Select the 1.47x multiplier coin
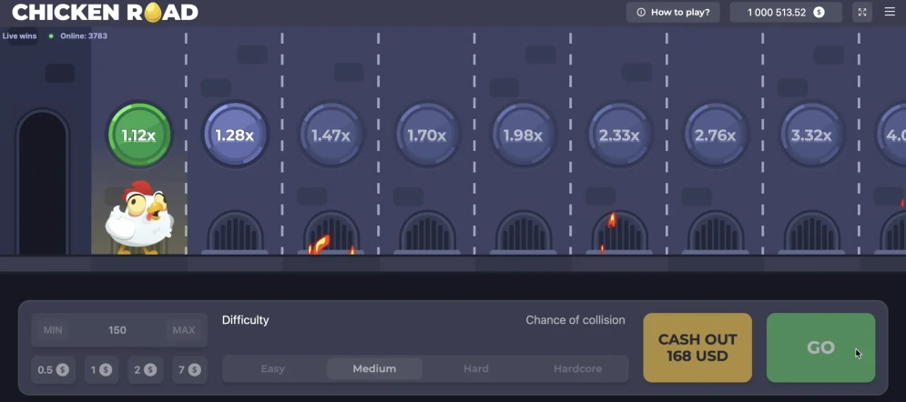 click(331, 135)
